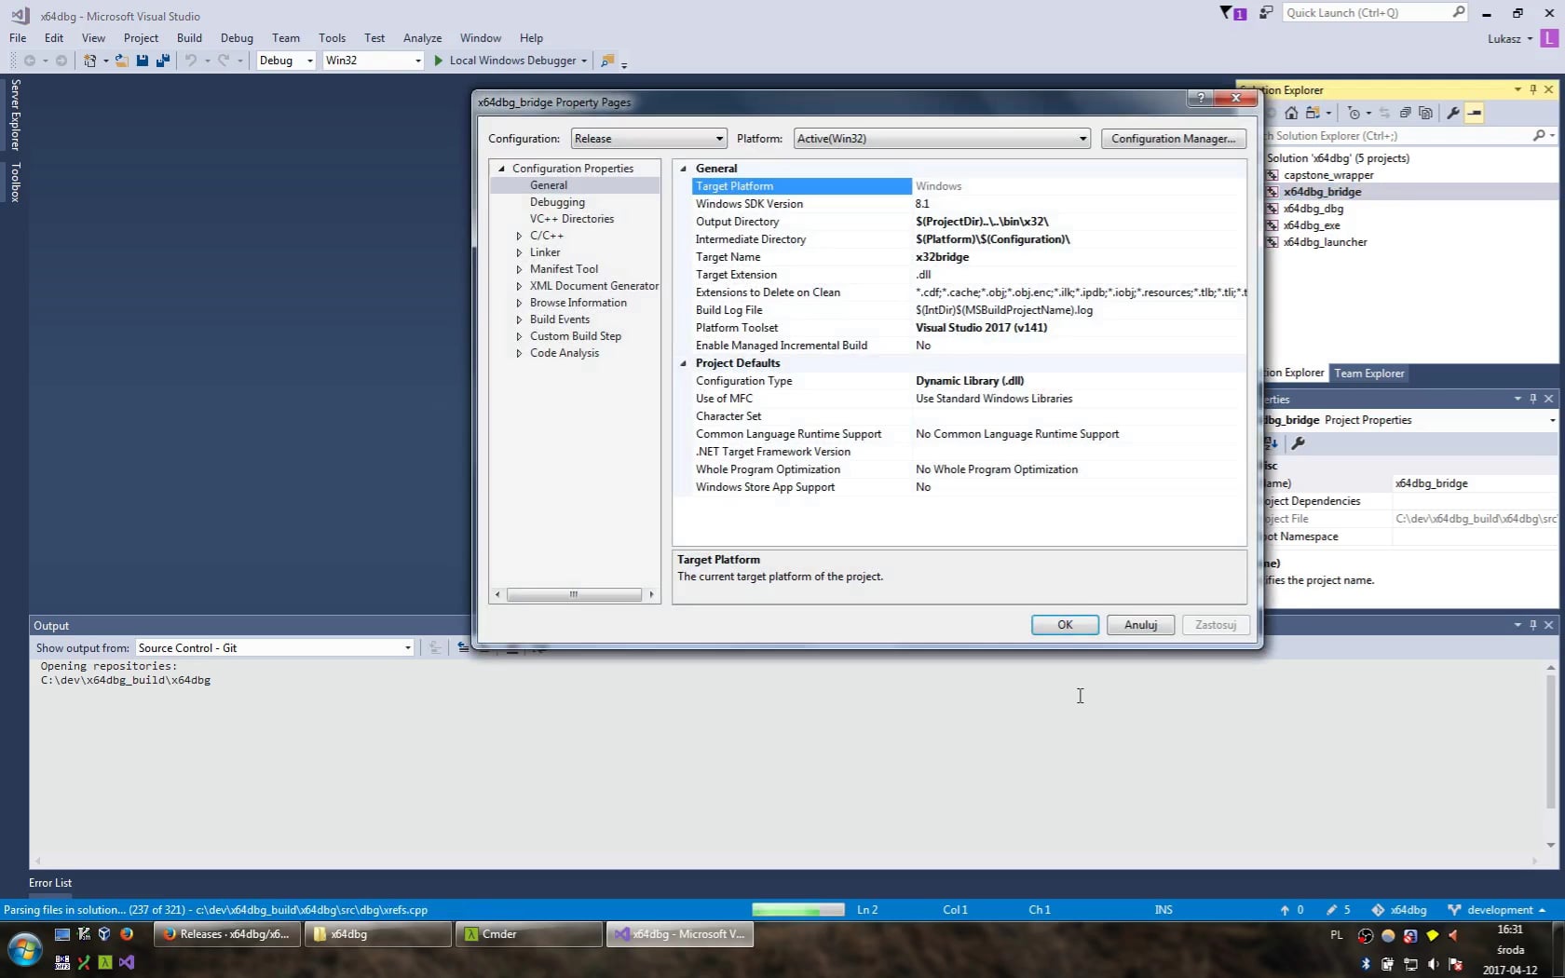Viewport: 1565px width, 978px height.
Task: Open the Debug menu
Action: click(237, 38)
